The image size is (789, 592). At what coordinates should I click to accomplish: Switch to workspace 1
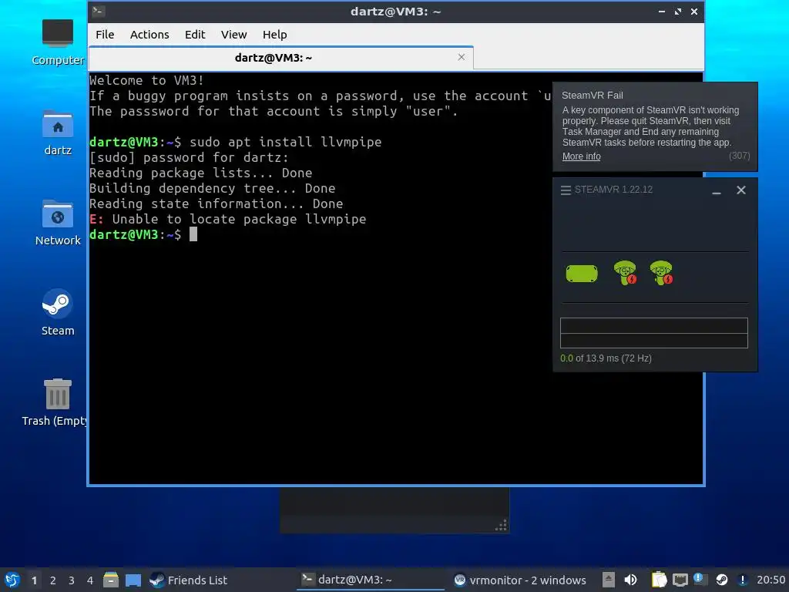(34, 580)
